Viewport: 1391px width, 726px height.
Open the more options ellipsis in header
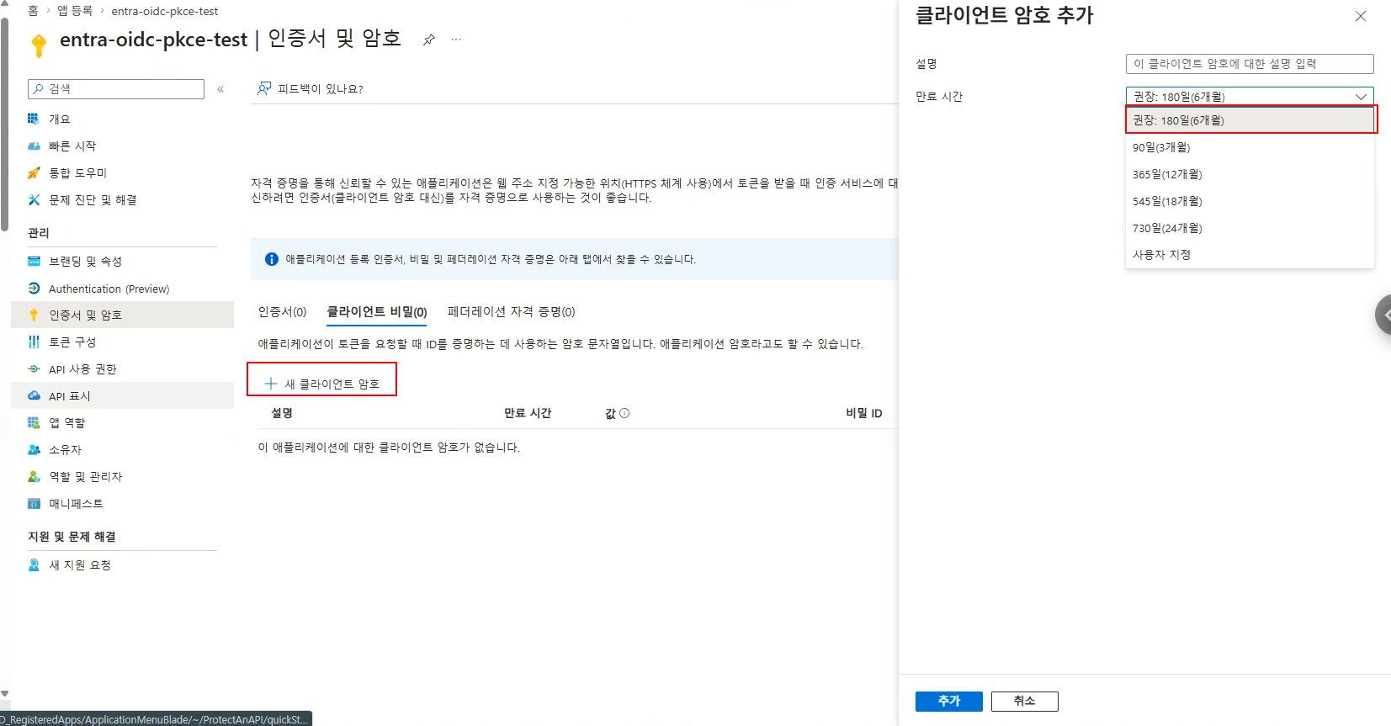pos(456,40)
